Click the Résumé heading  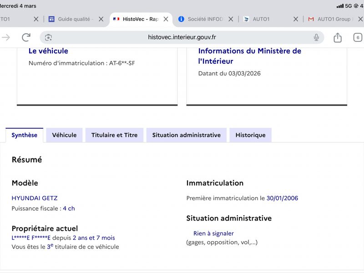pos(27,160)
